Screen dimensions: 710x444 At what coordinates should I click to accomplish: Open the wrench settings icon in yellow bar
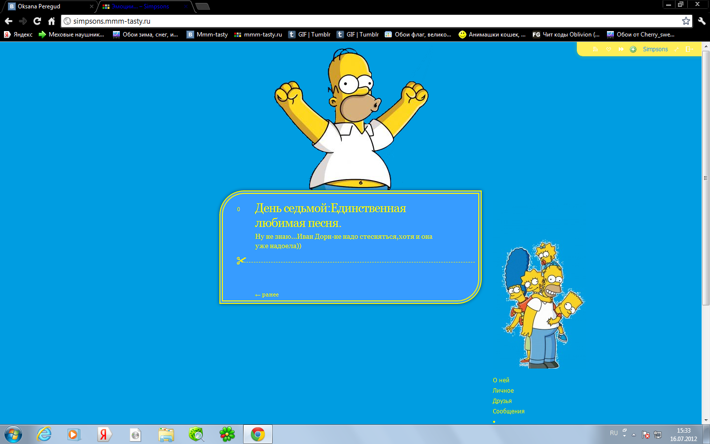coord(676,49)
